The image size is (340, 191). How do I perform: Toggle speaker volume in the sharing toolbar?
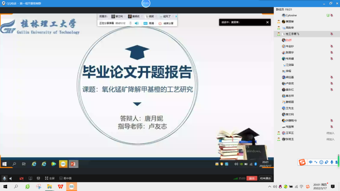click(x=136, y=23)
